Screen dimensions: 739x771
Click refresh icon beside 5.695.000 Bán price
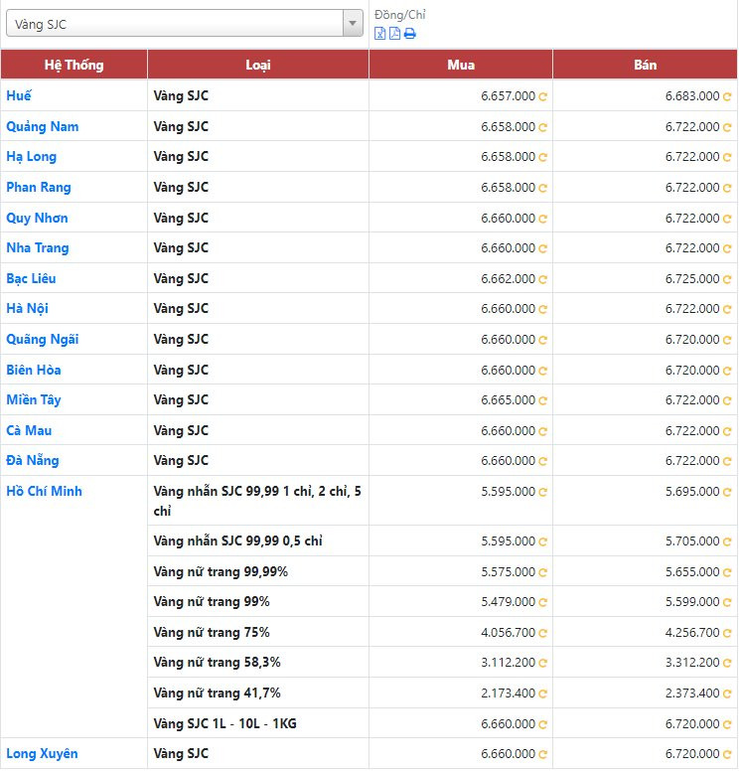[727, 492]
